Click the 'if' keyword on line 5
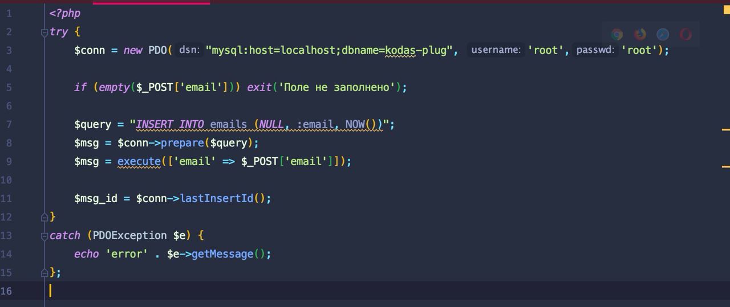 coord(80,87)
